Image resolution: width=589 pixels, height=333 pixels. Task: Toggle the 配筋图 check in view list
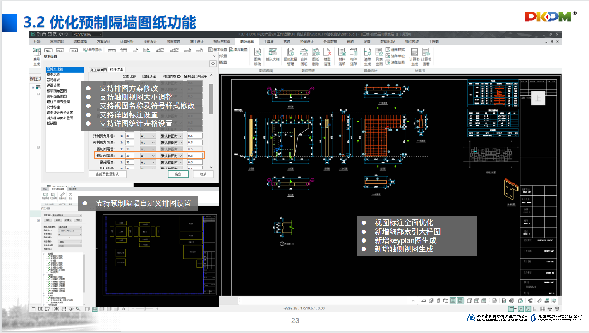49,277
